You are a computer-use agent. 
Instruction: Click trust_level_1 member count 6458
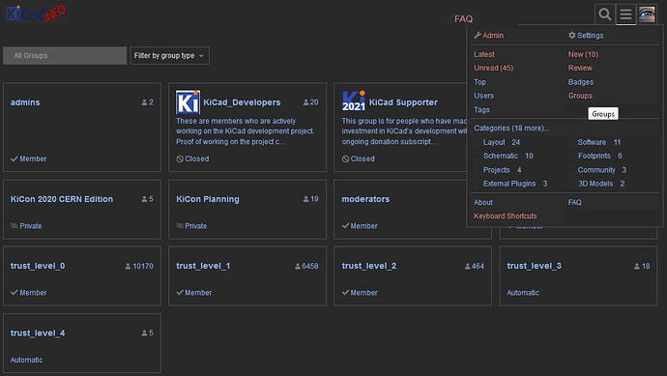pos(306,266)
